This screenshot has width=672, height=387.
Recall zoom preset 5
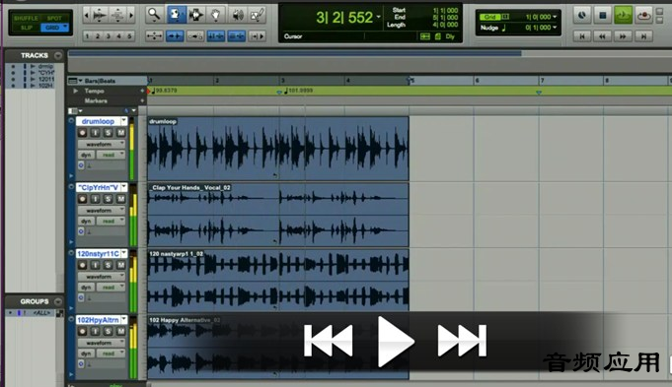(129, 36)
